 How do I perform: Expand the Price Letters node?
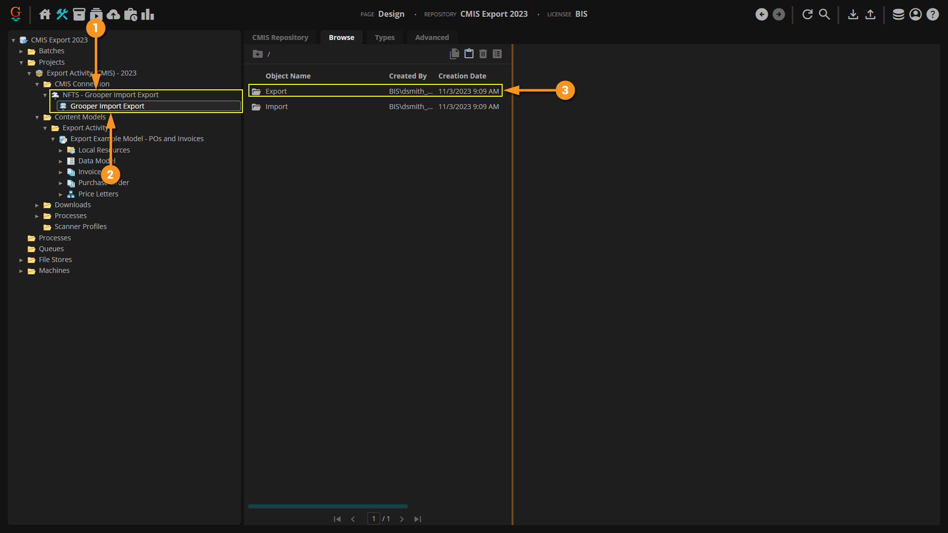point(61,194)
